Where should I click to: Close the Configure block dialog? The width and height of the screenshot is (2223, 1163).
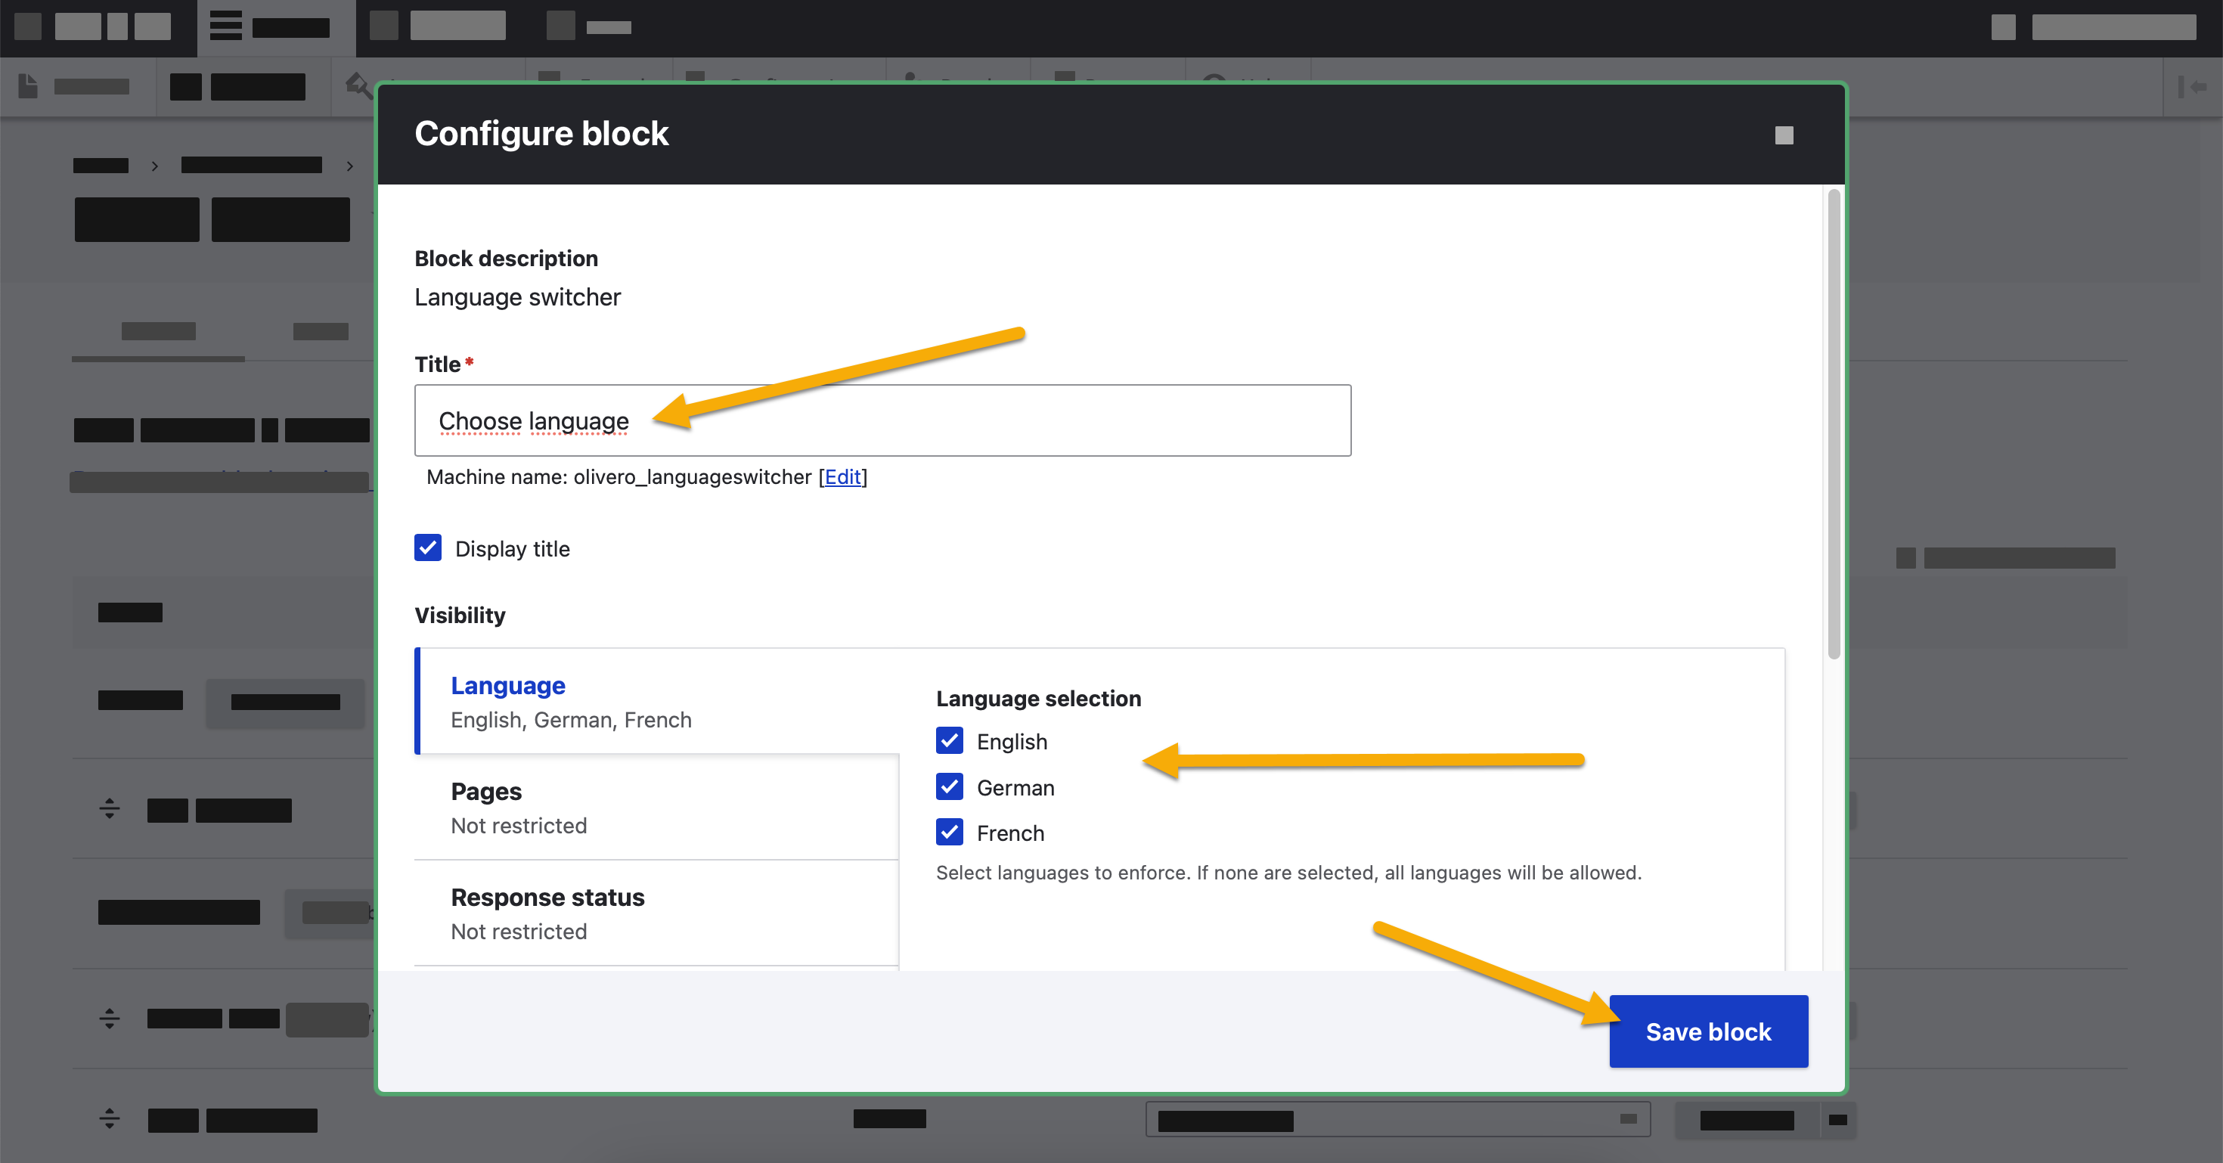click(1784, 135)
